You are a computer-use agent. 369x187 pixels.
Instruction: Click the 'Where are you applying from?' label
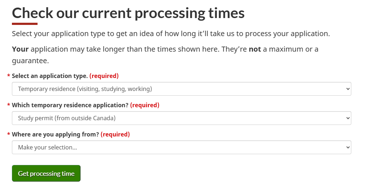[x=55, y=135]
